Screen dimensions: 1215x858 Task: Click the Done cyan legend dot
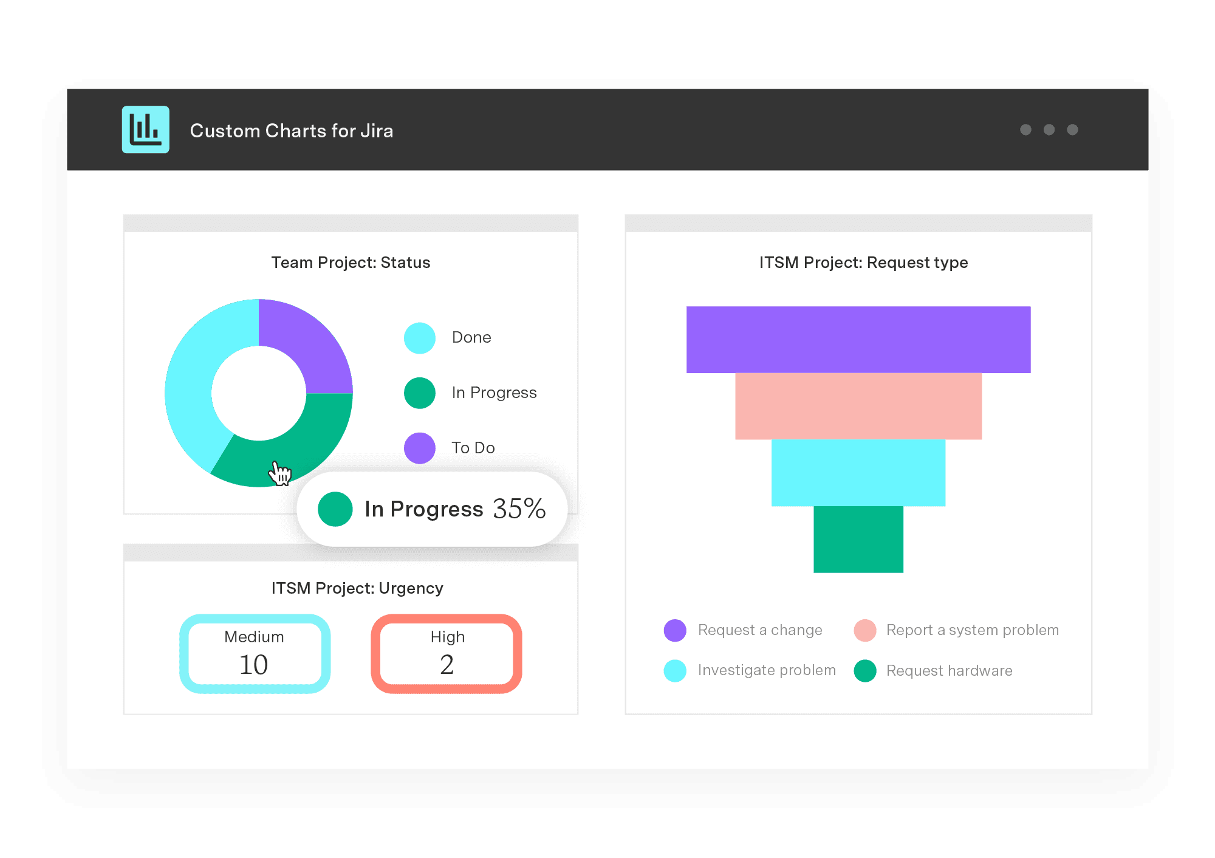[x=419, y=338]
